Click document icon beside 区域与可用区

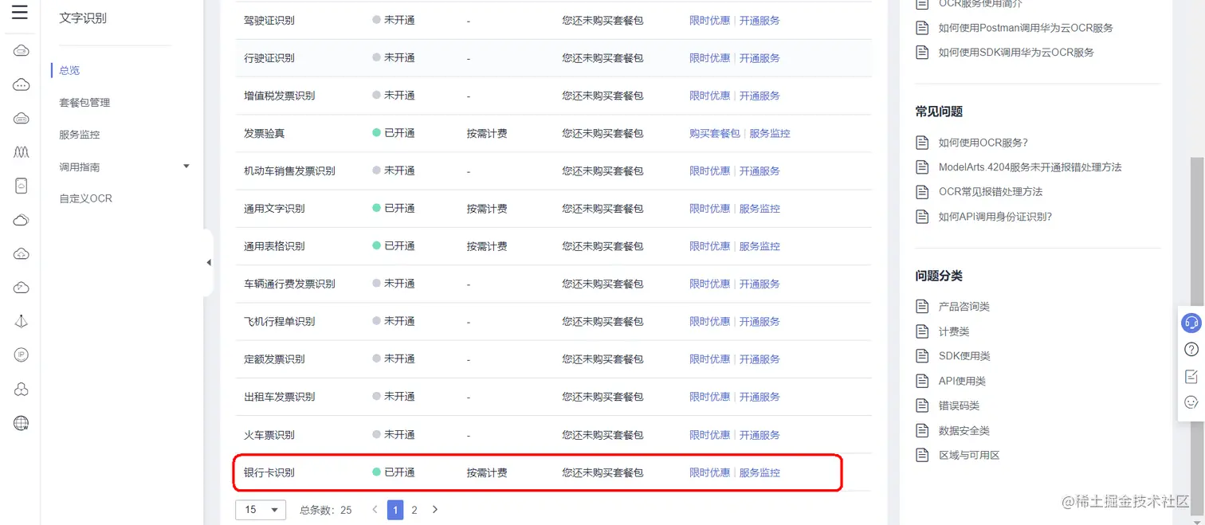pos(922,455)
